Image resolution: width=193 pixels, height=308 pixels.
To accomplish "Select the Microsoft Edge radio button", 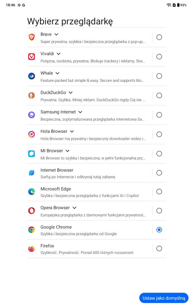I will pyautogui.click(x=159, y=192).
